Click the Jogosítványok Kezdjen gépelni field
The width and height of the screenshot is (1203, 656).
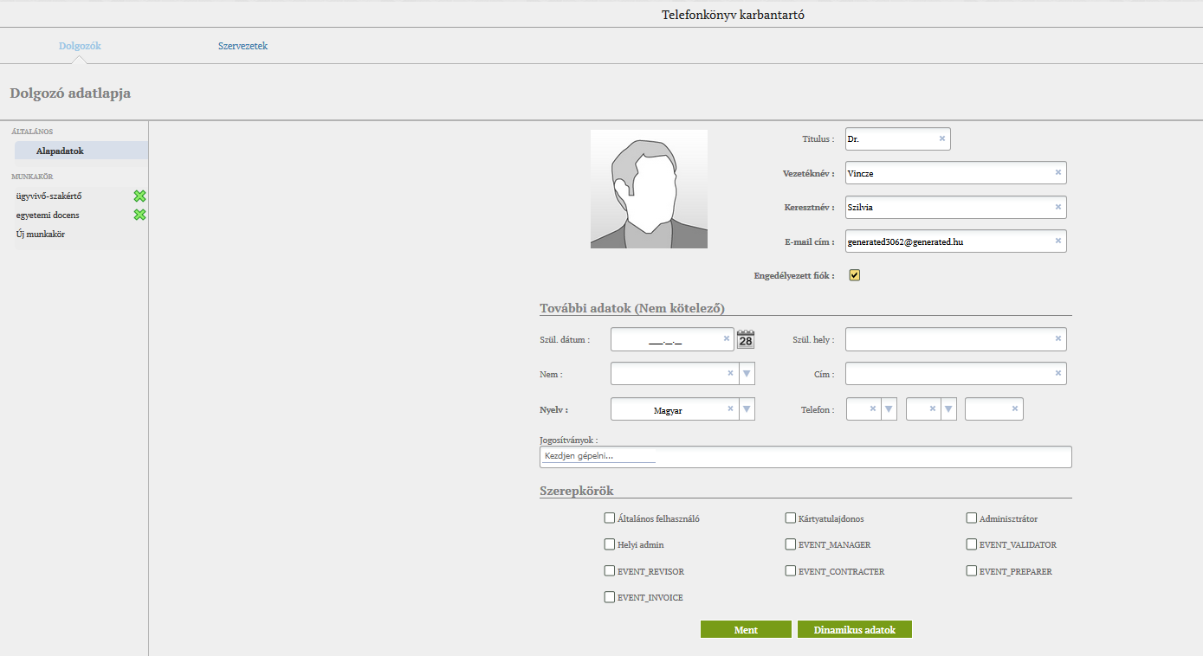point(805,456)
